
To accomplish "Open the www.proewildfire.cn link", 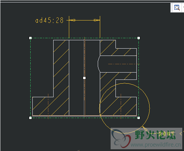I will click(155, 145).
